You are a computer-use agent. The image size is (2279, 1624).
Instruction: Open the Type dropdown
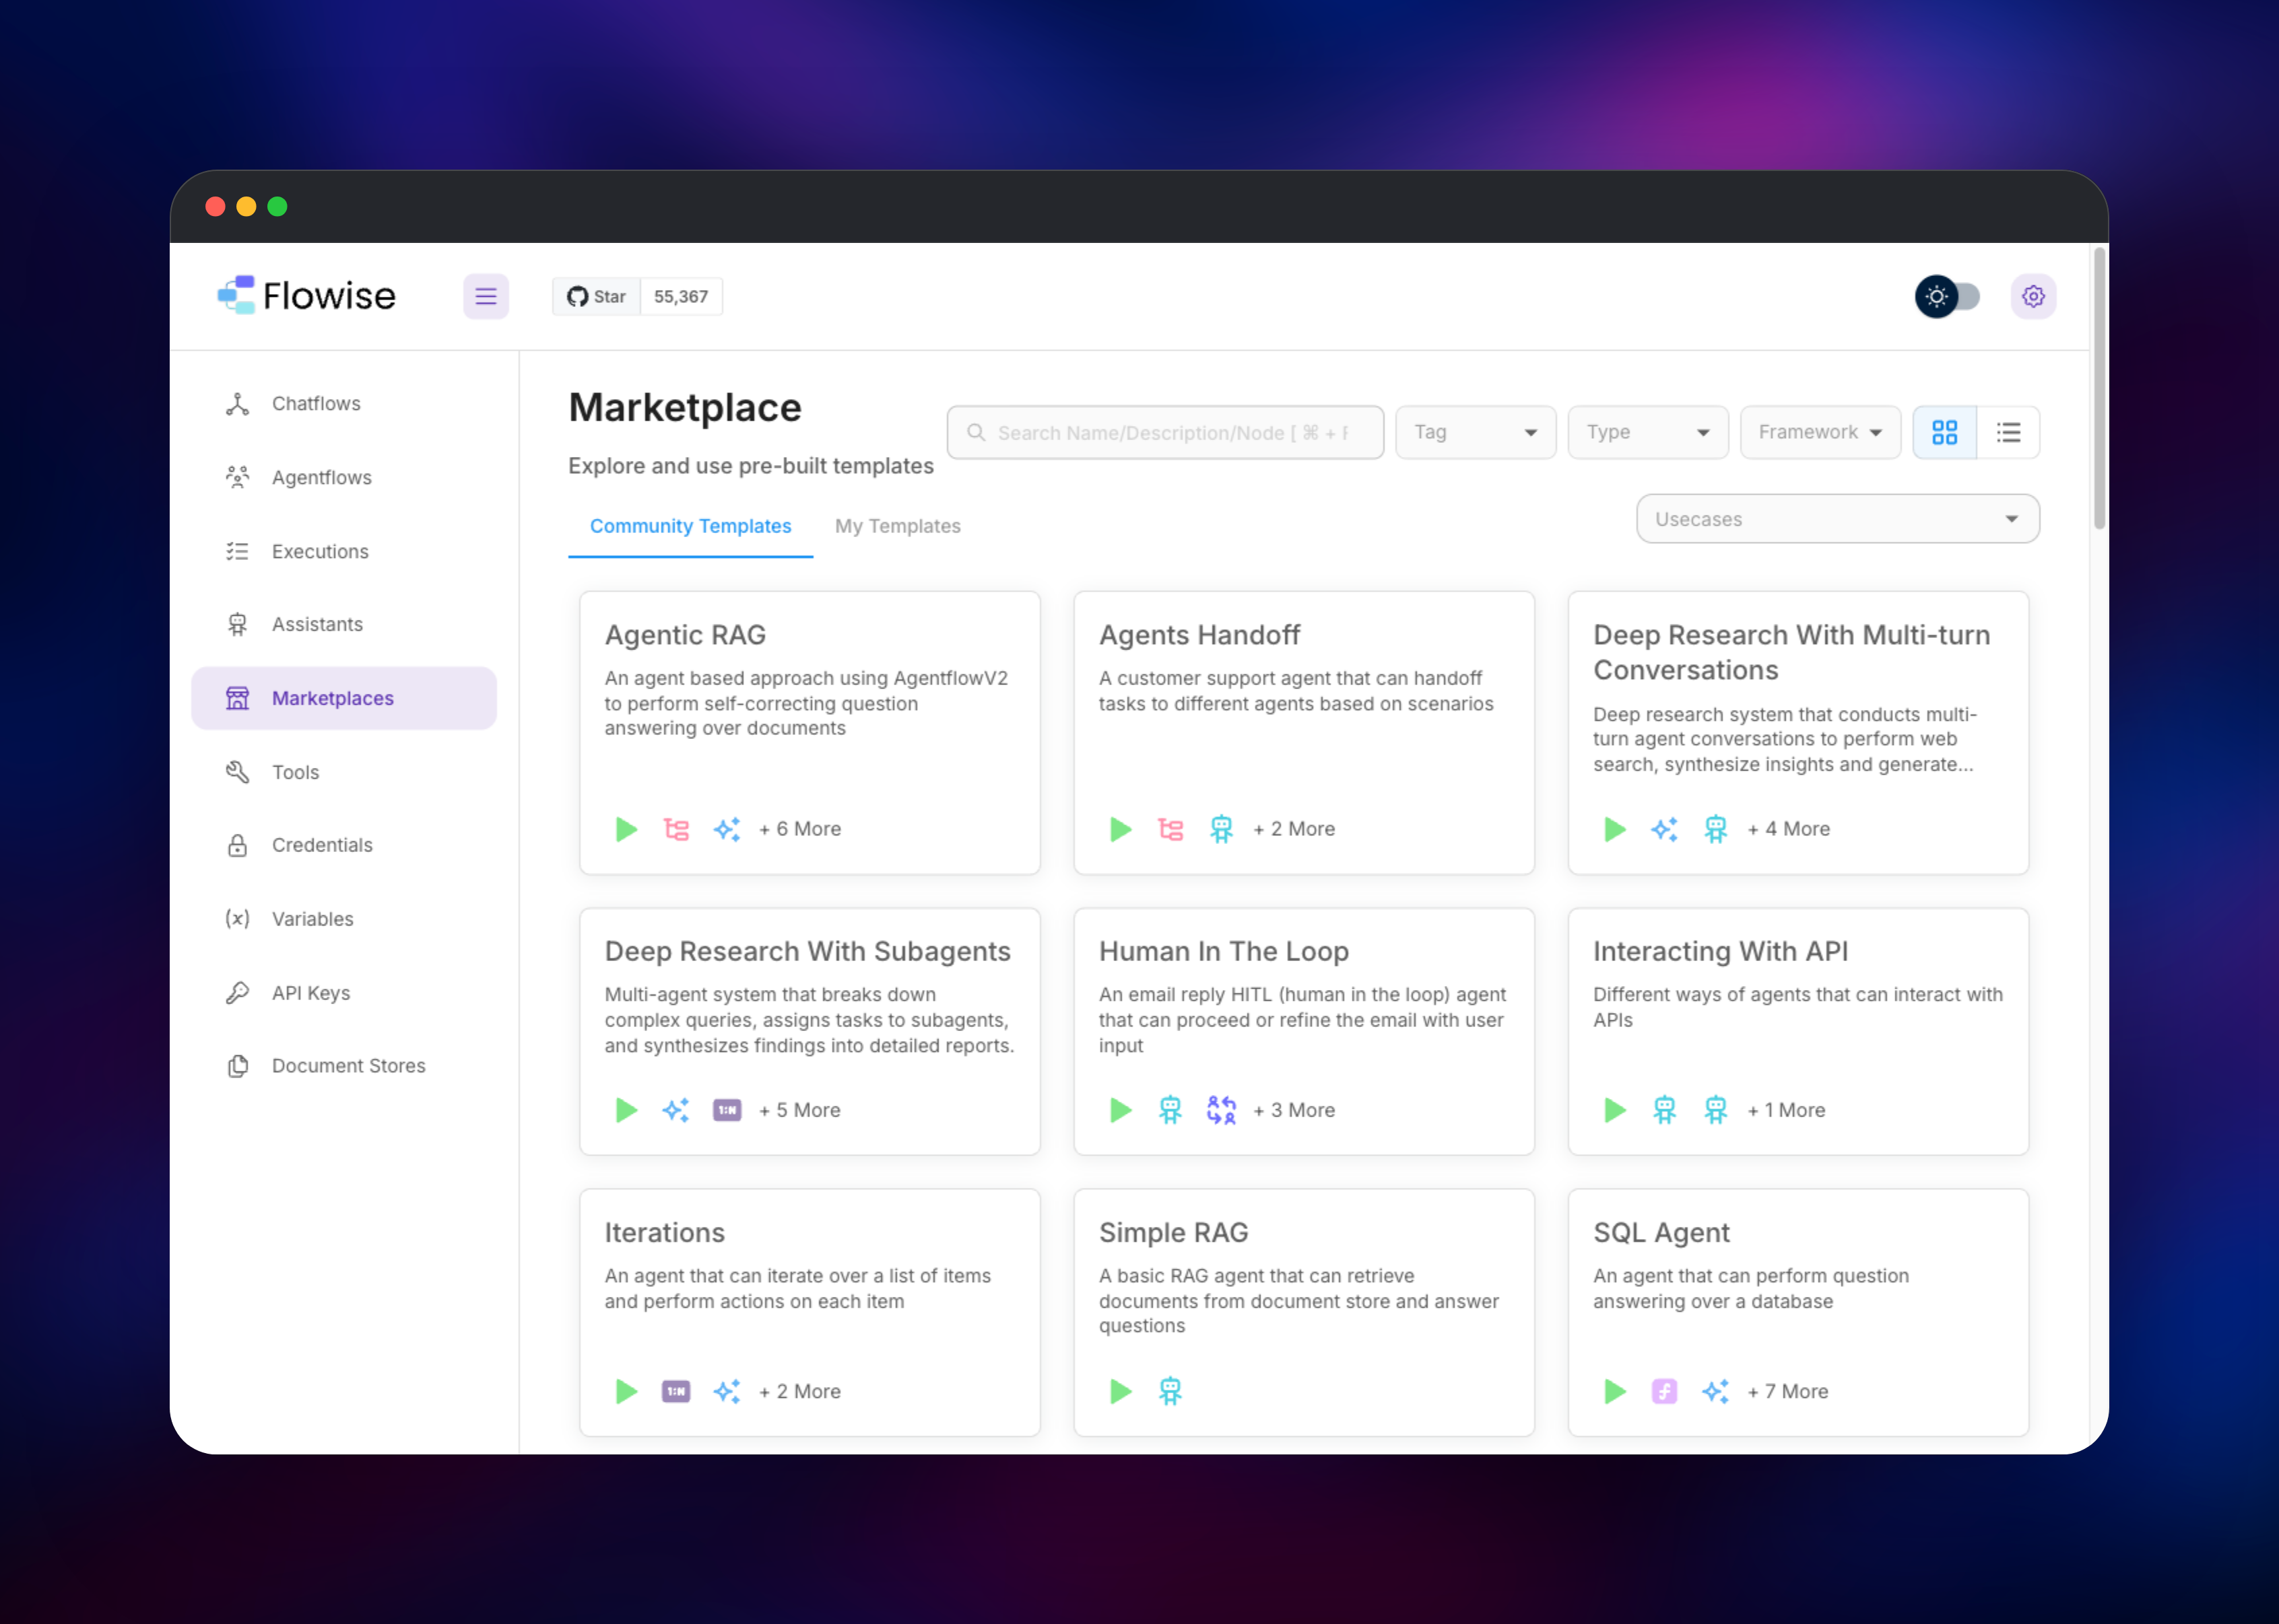pyautogui.click(x=1648, y=432)
